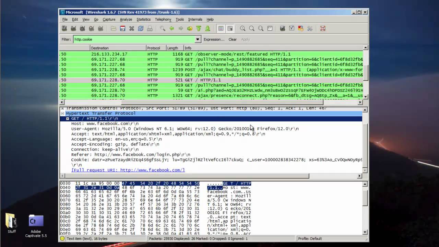Collapse the Hypertext Transfer Protocol tree

62,113
